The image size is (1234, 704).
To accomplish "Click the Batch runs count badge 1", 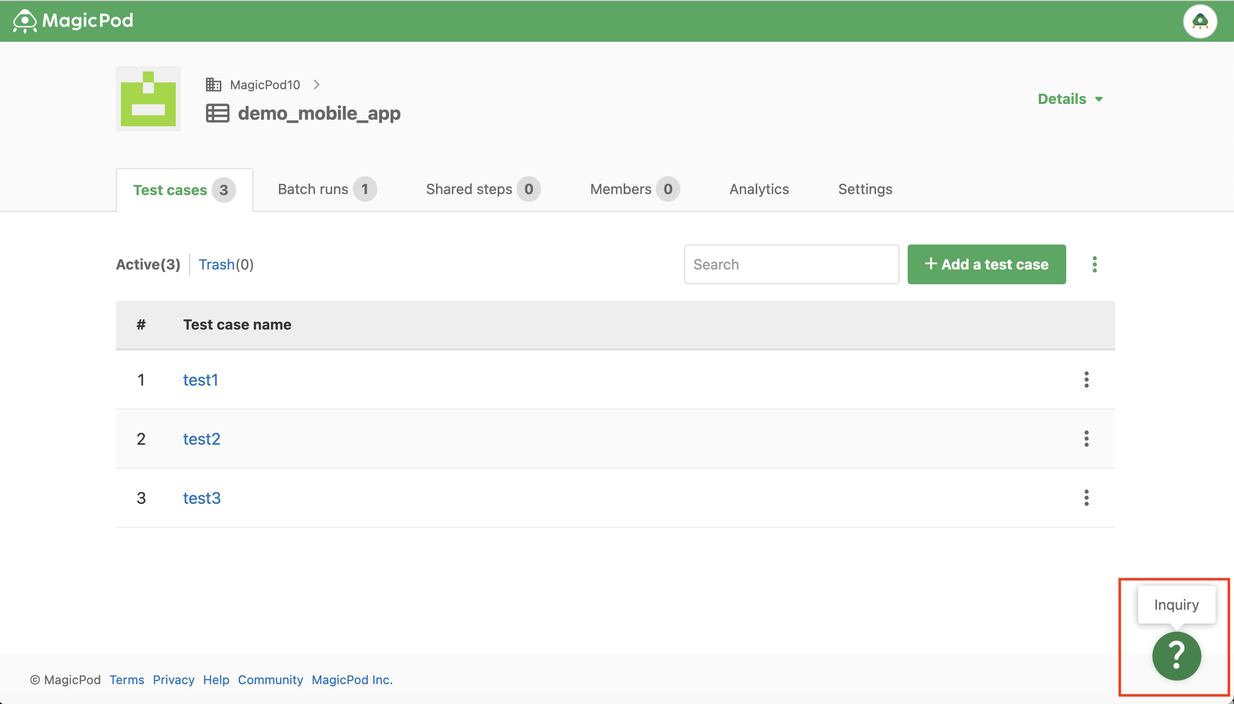I will point(365,189).
